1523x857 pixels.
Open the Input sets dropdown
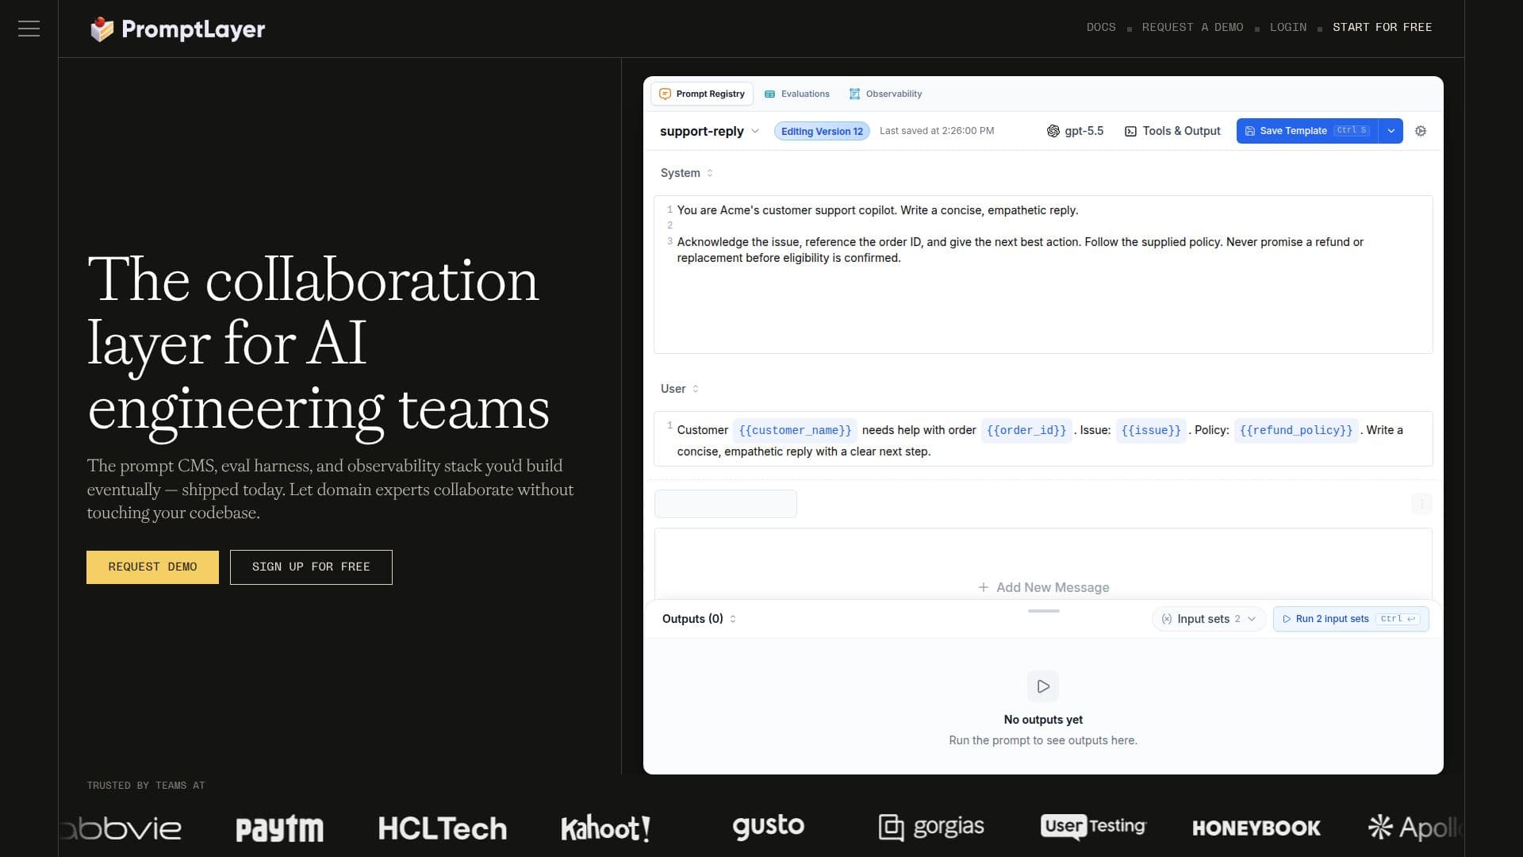[x=1208, y=619]
